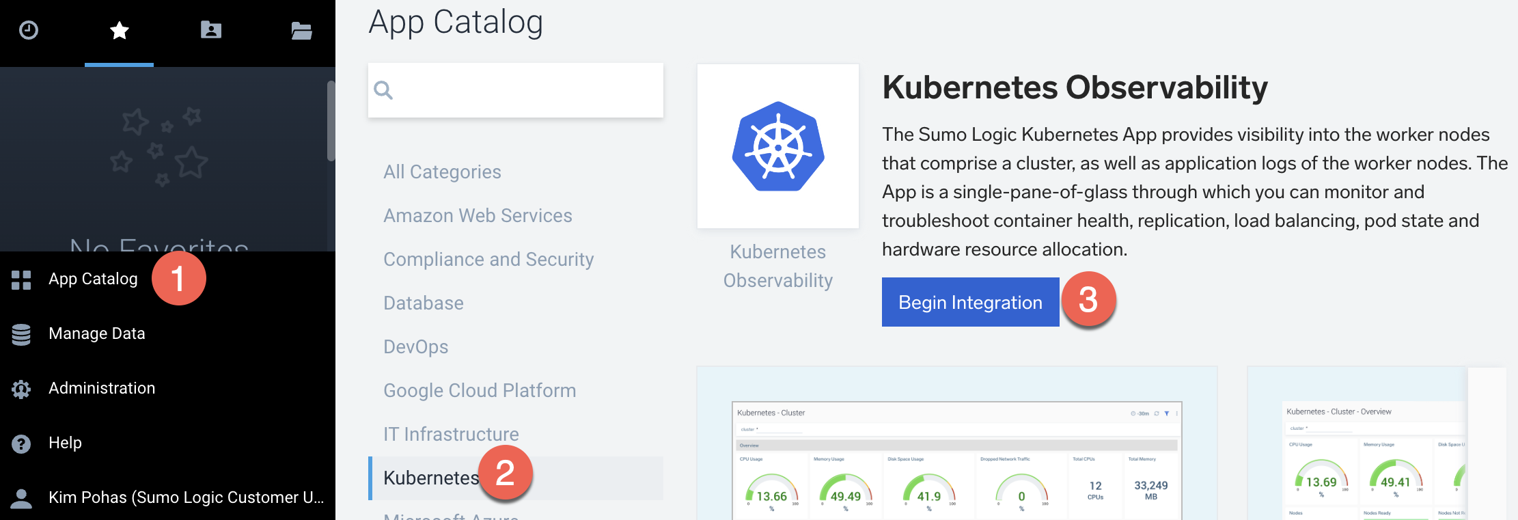Open the Library folder icon
This screenshot has height=520, width=1518.
point(301,31)
